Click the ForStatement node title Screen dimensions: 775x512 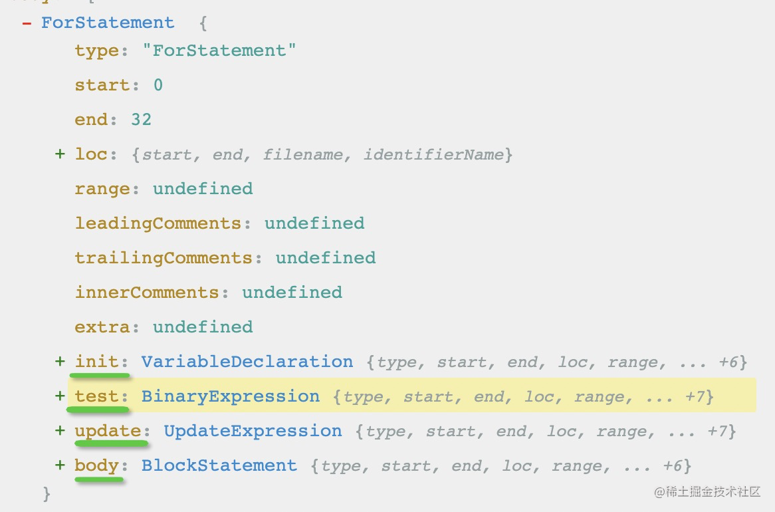pyautogui.click(x=108, y=23)
